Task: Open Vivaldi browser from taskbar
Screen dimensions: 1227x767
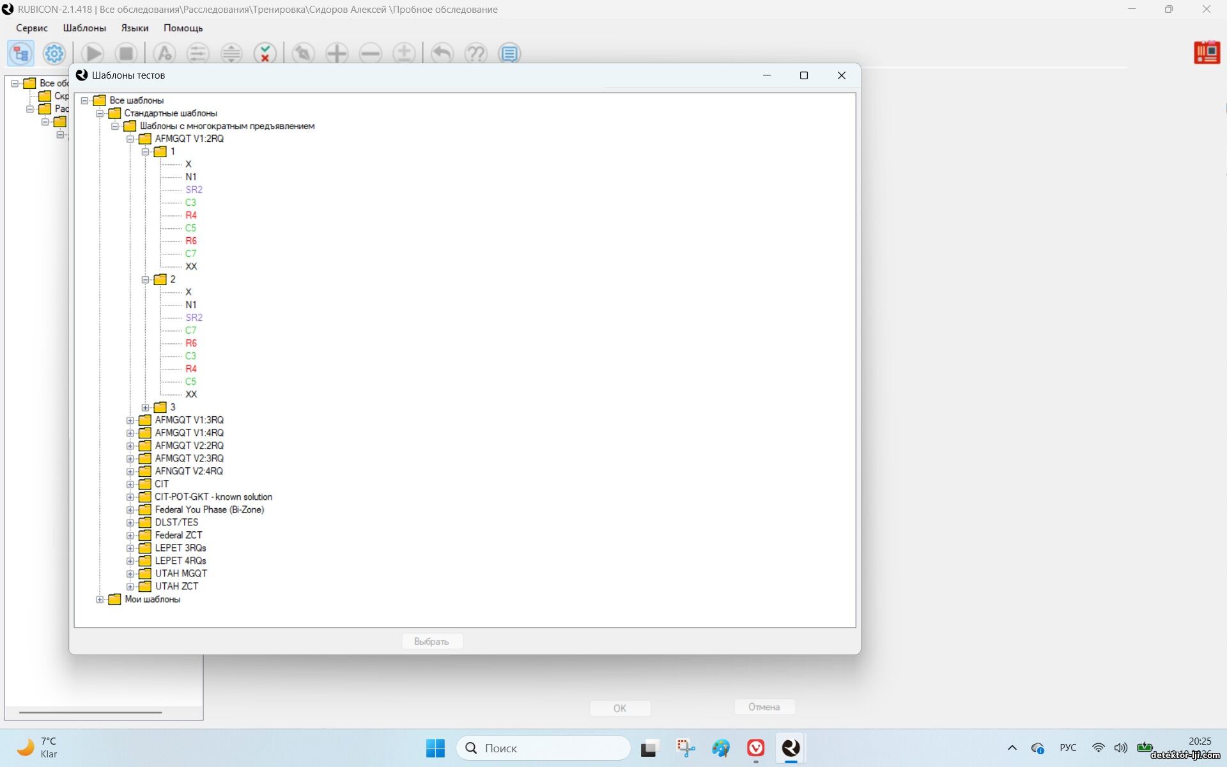Action: (755, 748)
